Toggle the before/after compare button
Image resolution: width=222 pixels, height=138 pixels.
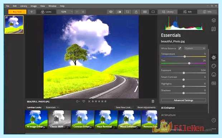pyautogui.click(x=119, y=12)
